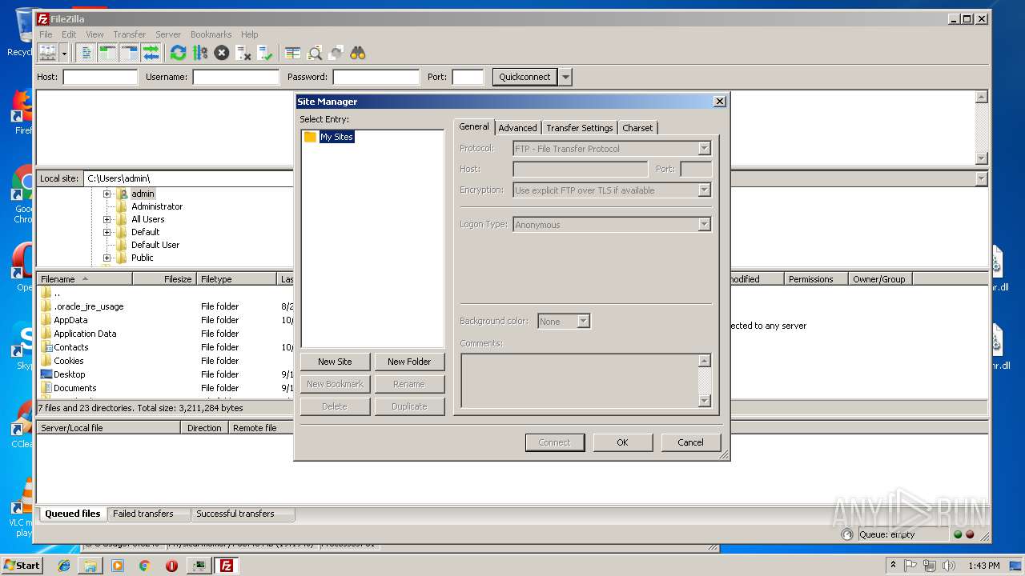Open the Site Manager dropdown arrow in toolbar
The height and width of the screenshot is (576, 1025).
point(64,53)
